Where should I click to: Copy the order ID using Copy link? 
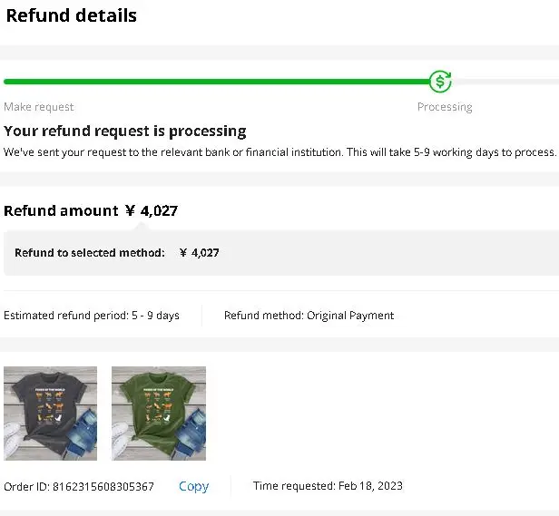click(x=193, y=487)
